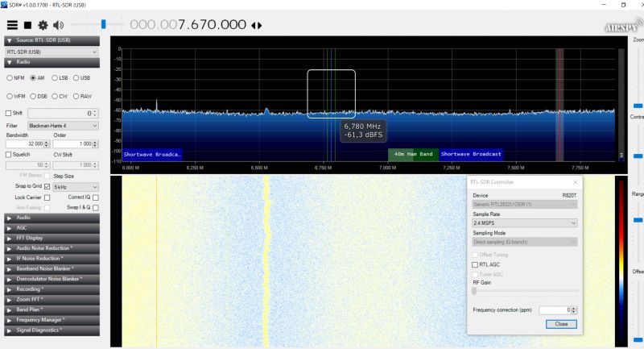Image resolution: width=644 pixels, height=349 pixels.
Task: Open the Sample Rate 2.4 MSPS dropdown
Action: click(525, 222)
